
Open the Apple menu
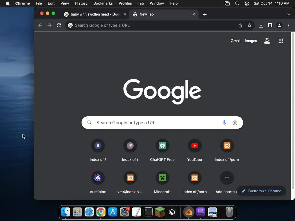(7, 3)
